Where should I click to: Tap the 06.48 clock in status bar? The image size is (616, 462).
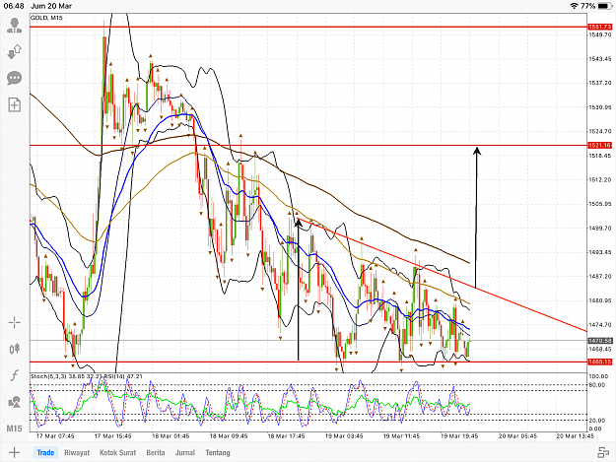tap(14, 6)
